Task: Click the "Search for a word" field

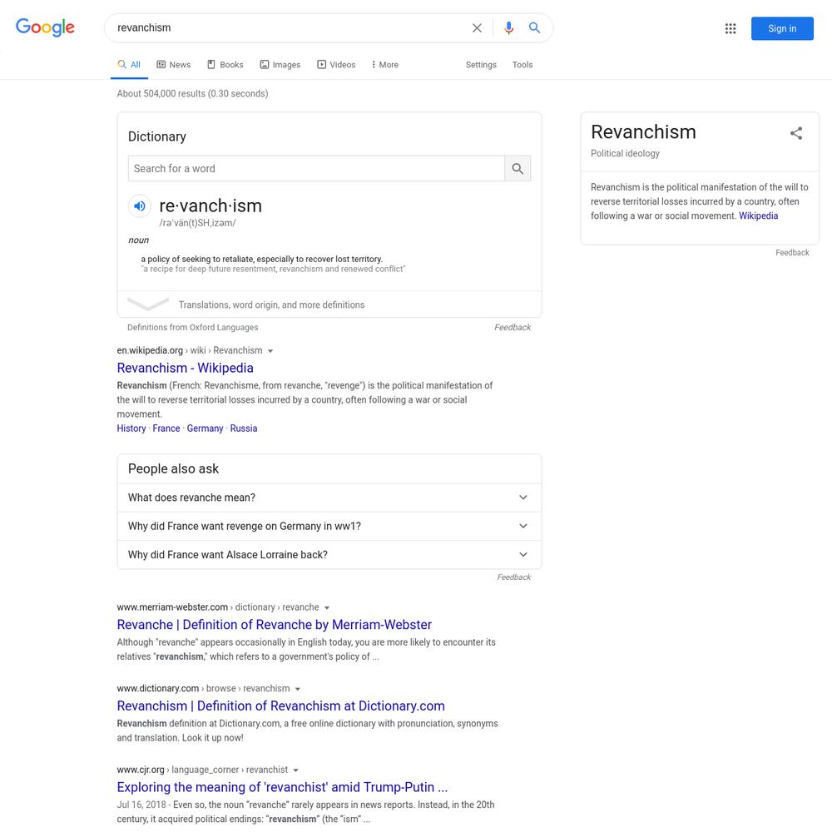Action: [316, 169]
